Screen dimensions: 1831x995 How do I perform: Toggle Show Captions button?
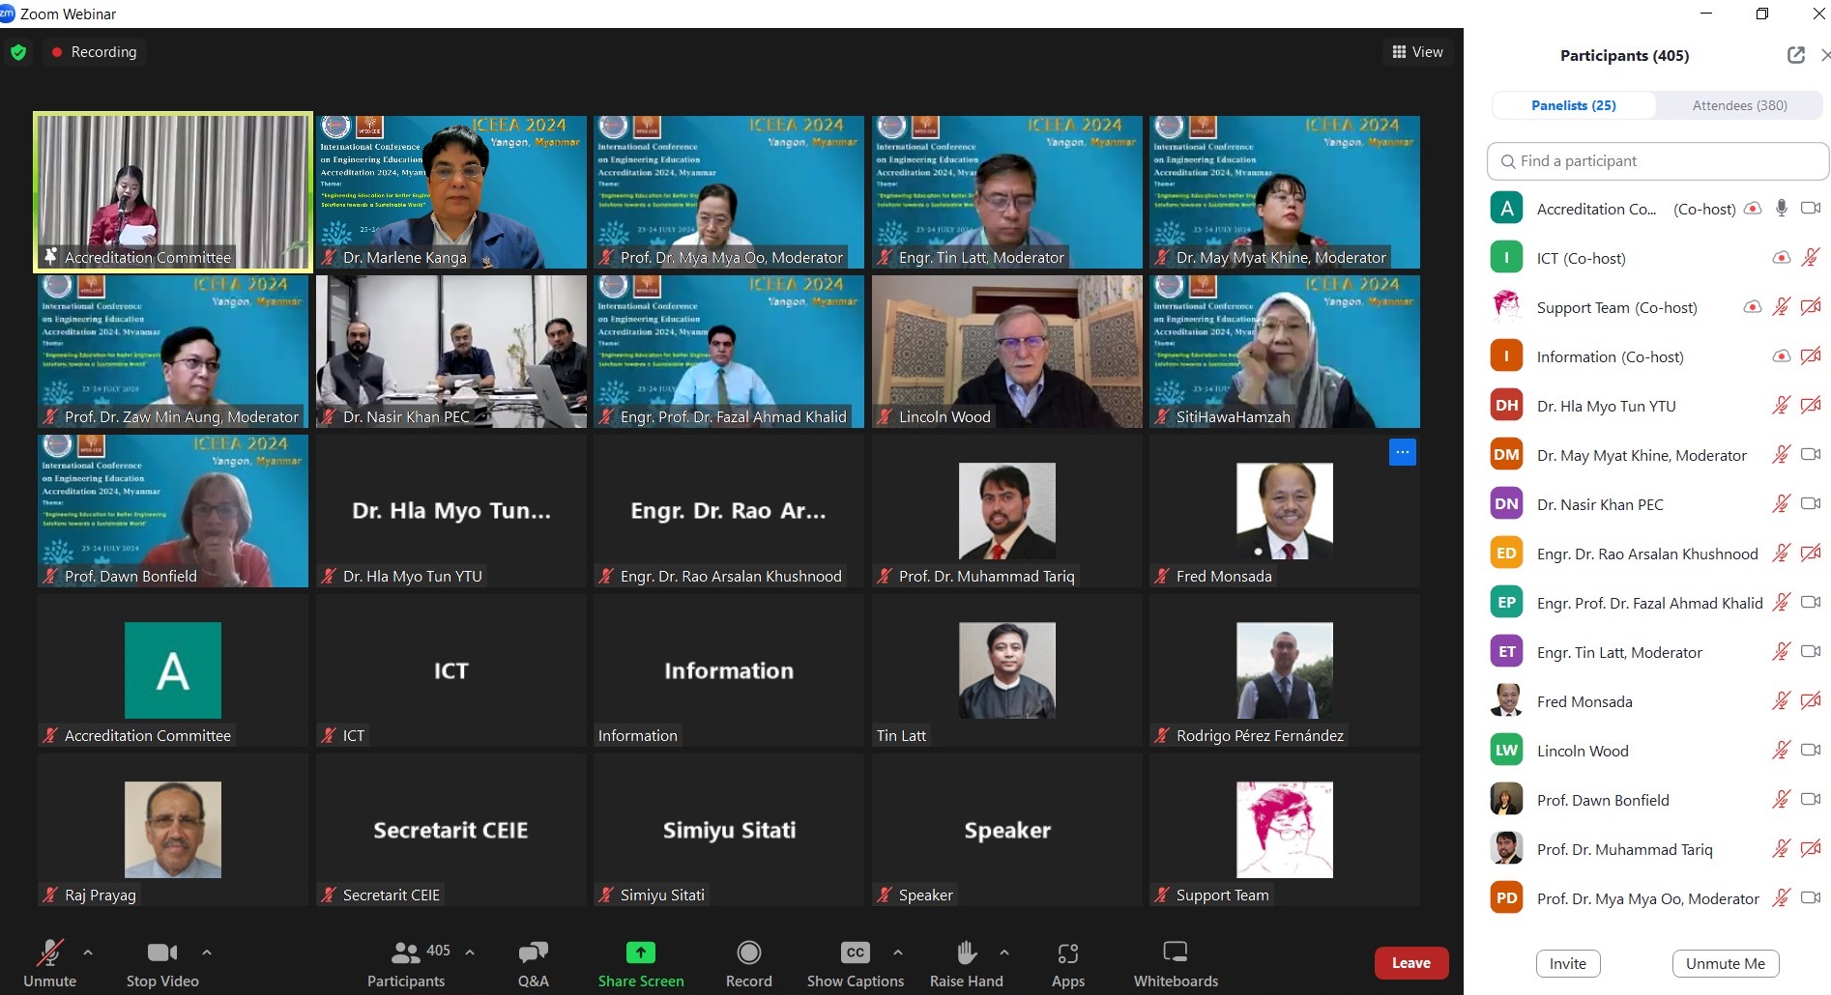tap(855, 953)
